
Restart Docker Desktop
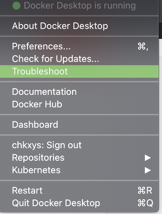coord(79,190)
